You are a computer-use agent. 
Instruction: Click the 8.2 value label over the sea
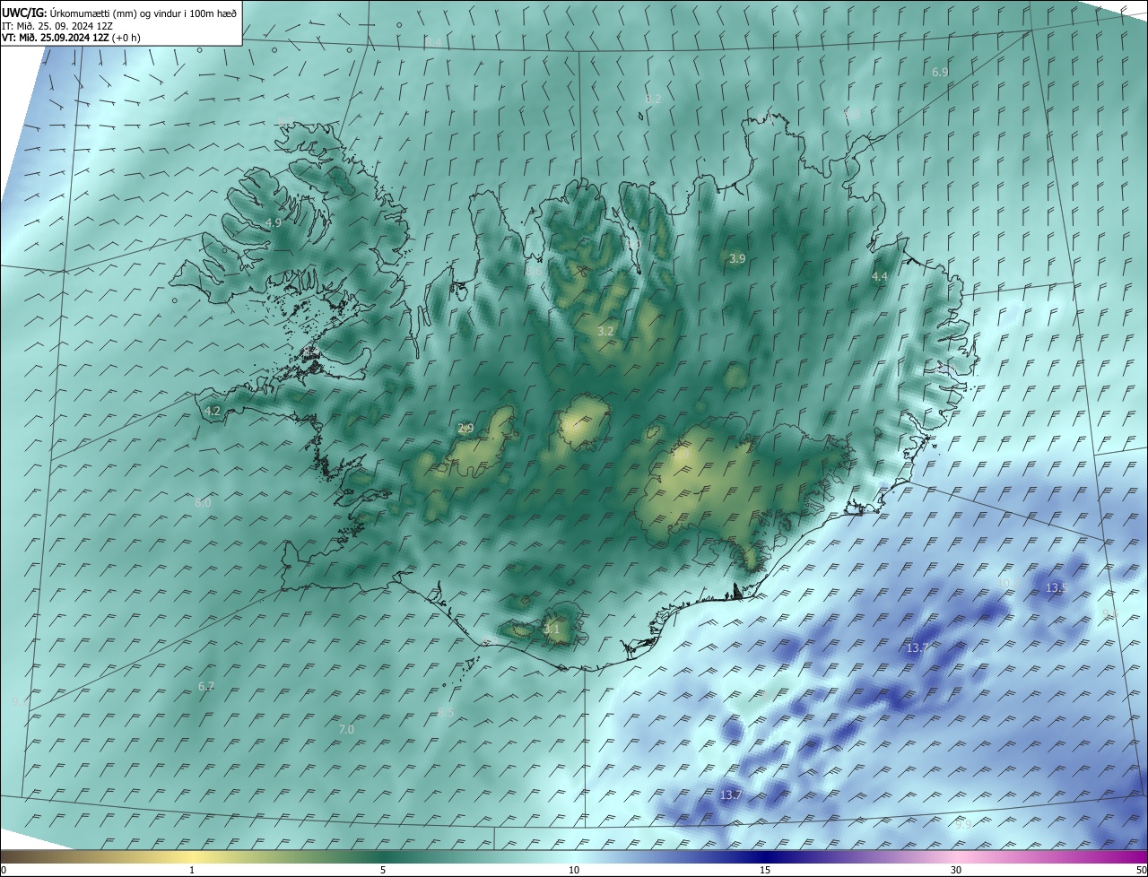coord(653,99)
